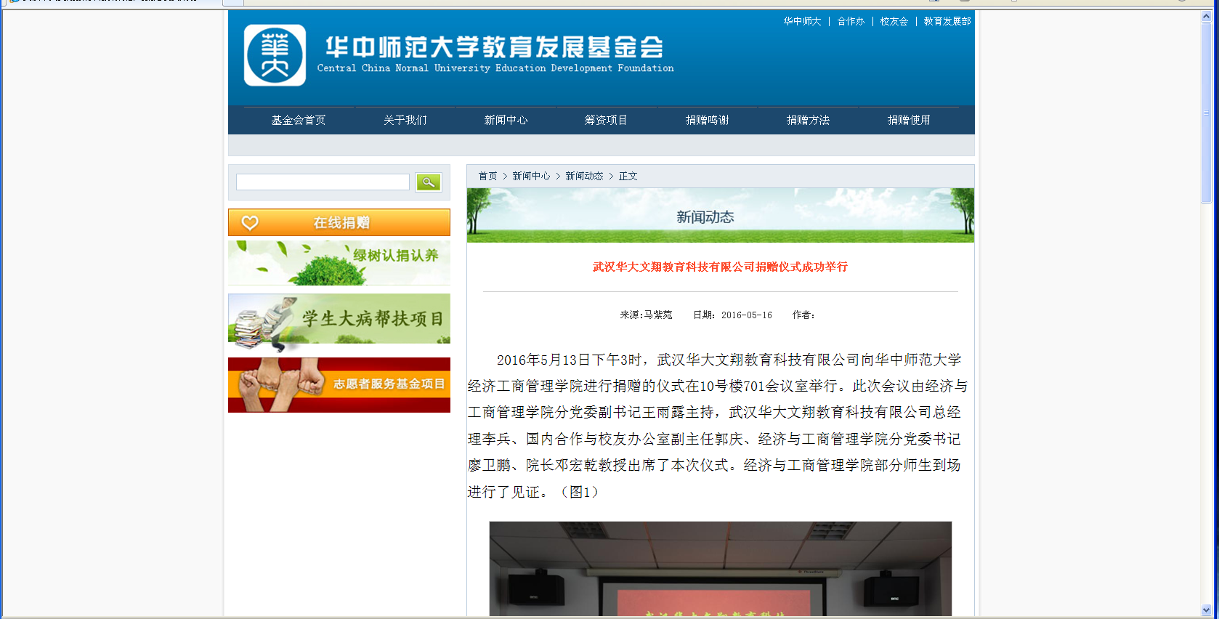Open the 关于我们 menu

coord(405,121)
